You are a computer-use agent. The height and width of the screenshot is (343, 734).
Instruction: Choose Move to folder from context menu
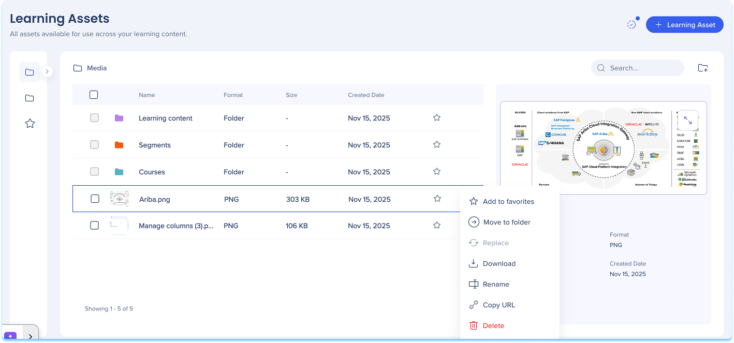tap(506, 222)
